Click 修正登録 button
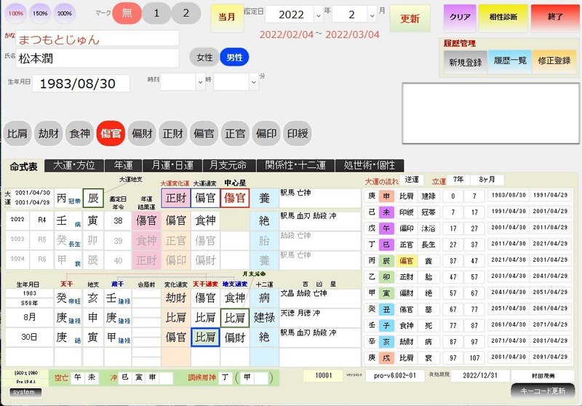 554,61
